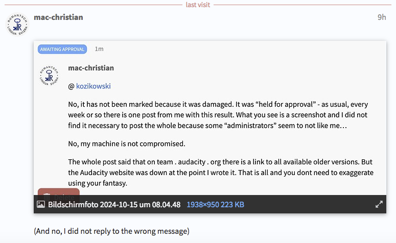396x243 pixels.
Task: Click the avatar inside the embedded screenshot
Action: tap(49, 76)
